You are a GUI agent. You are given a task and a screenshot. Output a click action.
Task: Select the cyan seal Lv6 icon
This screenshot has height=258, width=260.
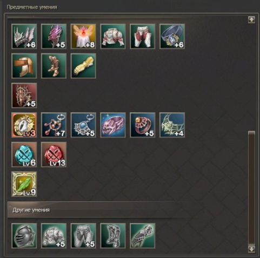click(x=24, y=154)
